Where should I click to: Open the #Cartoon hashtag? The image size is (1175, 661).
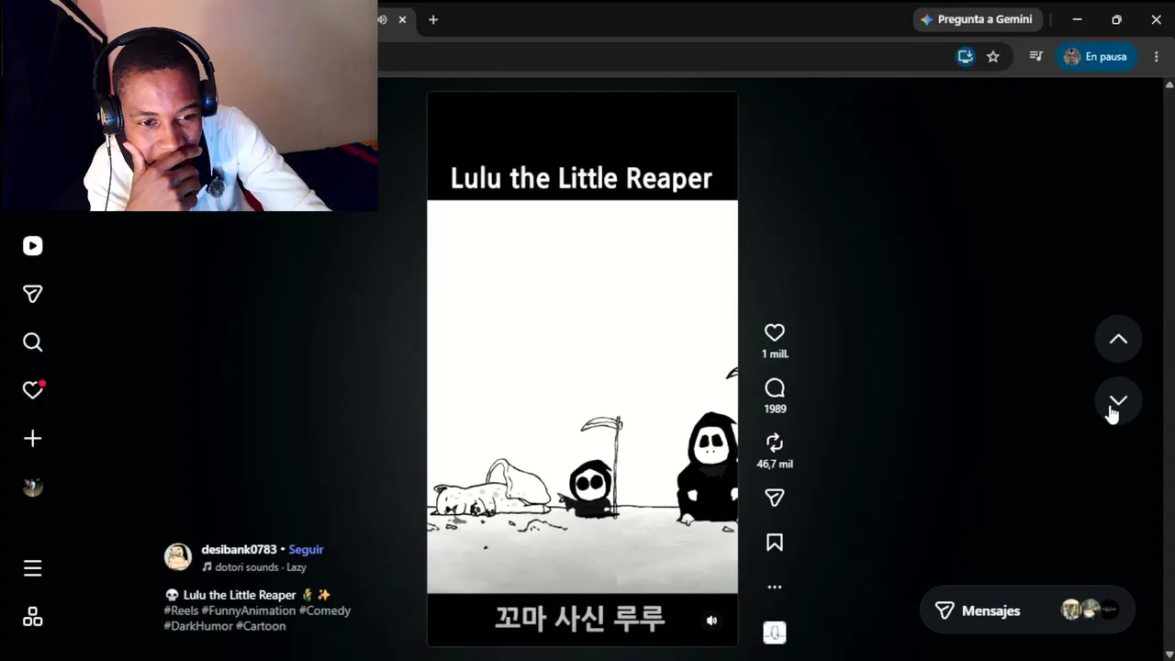261,626
